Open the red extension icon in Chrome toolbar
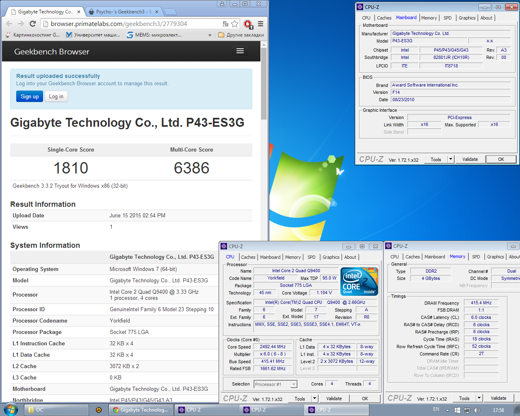 coord(248,24)
